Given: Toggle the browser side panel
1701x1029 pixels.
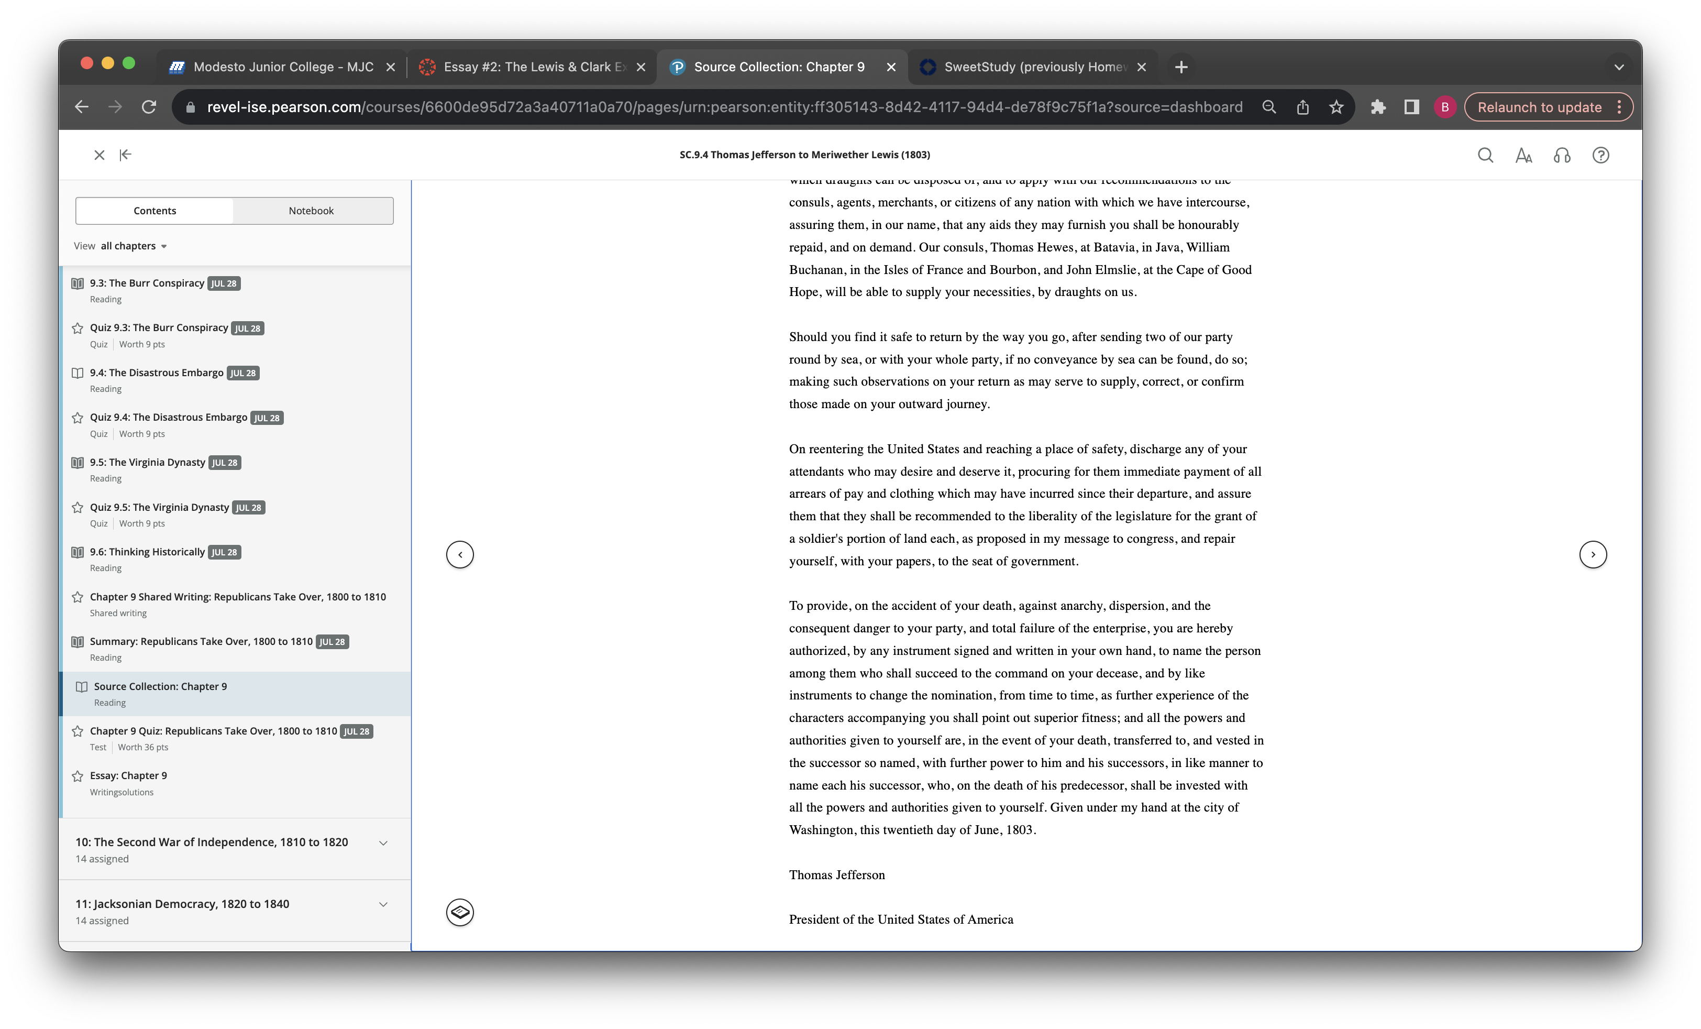Looking at the screenshot, I should (1411, 107).
